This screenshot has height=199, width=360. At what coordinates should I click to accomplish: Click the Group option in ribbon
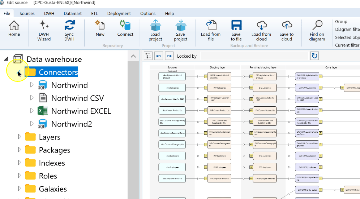click(x=341, y=22)
